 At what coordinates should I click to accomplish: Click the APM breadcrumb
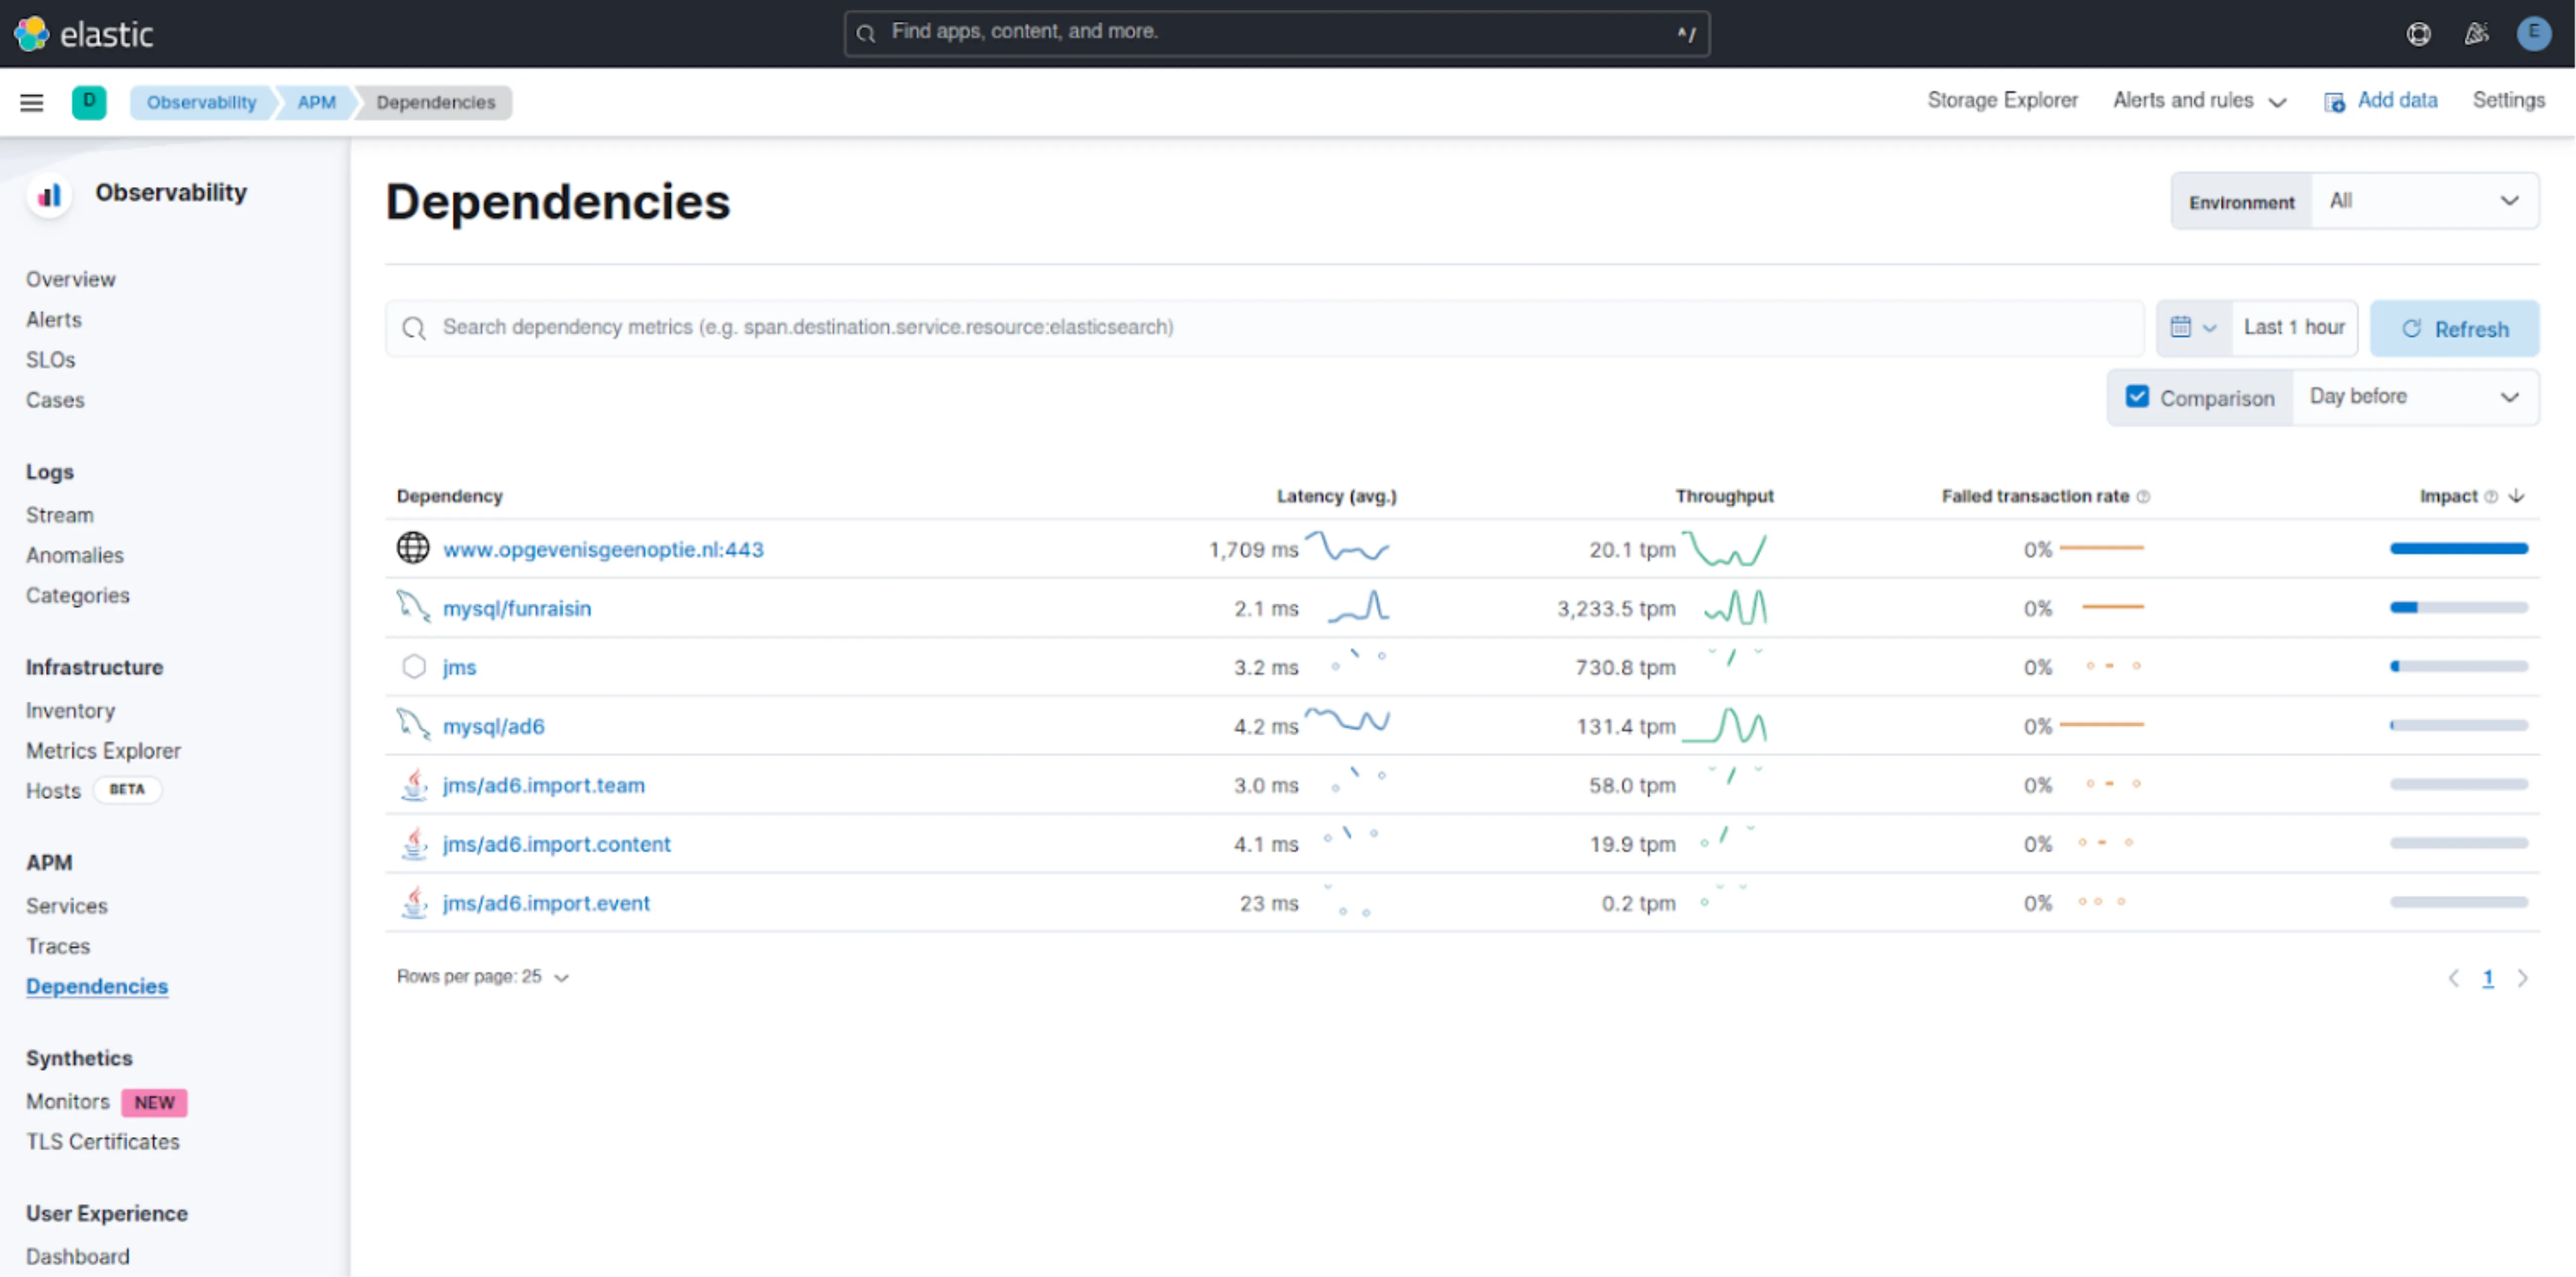point(316,102)
